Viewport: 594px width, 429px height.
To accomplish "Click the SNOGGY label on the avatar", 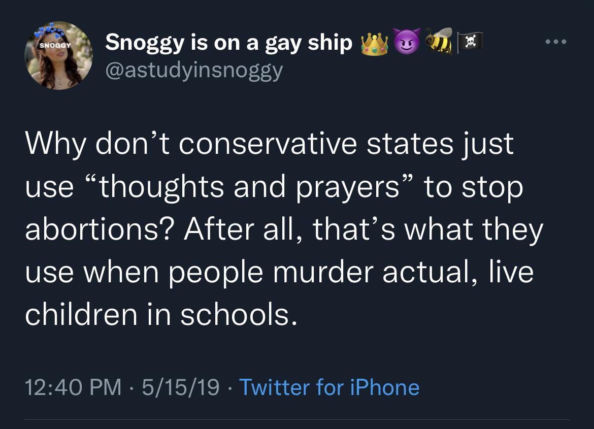I will [55, 45].
